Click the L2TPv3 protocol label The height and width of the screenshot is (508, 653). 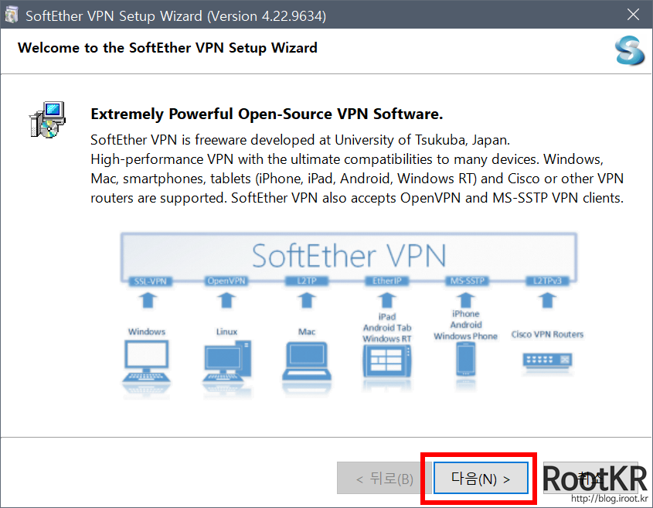click(x=548, y=281)
